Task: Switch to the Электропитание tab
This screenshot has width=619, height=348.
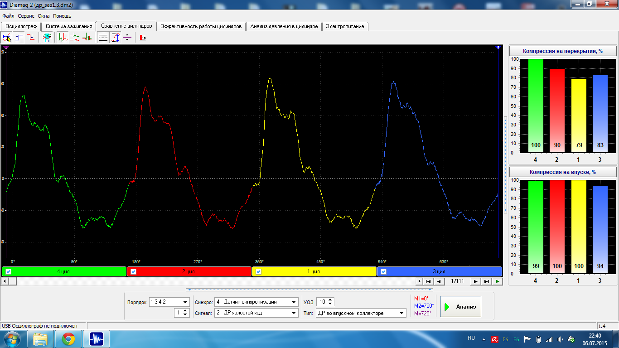Action: [x=345, y=26]
